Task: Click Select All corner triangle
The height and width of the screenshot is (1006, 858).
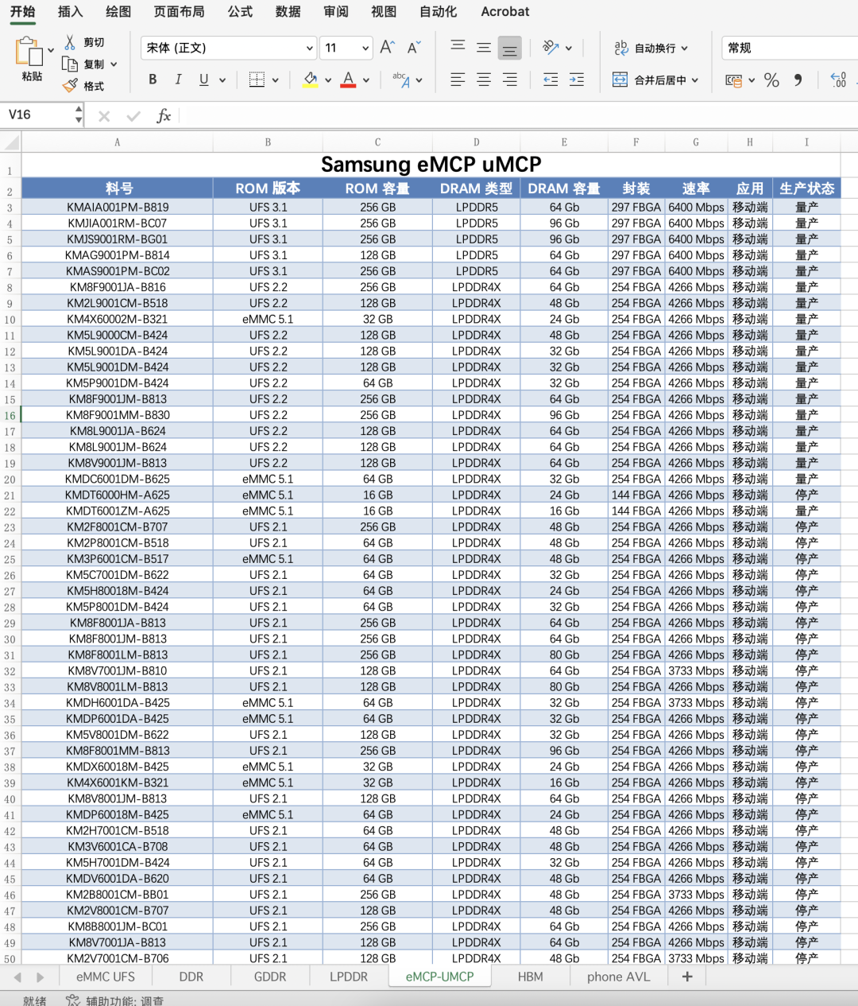Action: (11, 142)
